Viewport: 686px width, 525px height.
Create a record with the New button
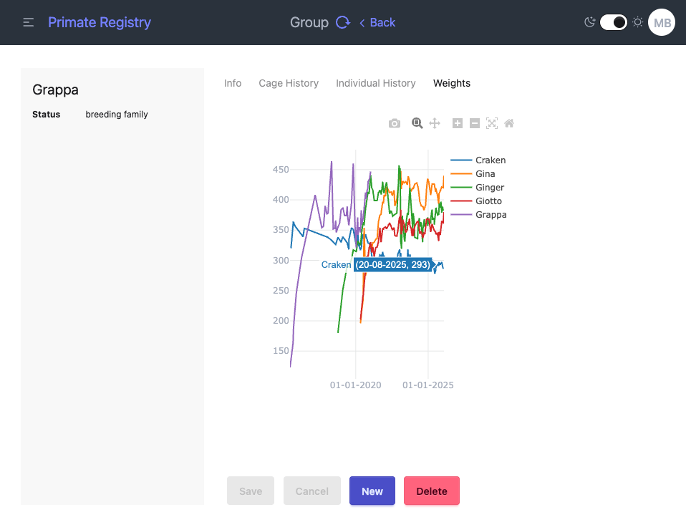[x=372, y=491]
